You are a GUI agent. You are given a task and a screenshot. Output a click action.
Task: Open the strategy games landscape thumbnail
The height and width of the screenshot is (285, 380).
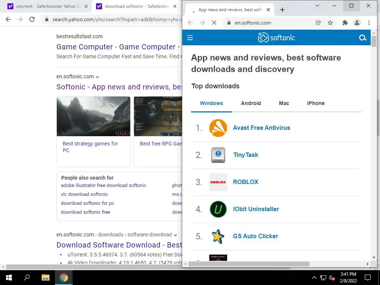(x=94, y=116)
